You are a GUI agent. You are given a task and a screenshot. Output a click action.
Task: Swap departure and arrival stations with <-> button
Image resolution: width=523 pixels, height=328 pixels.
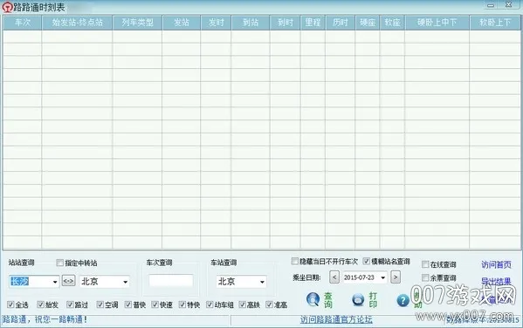point(68,281)
